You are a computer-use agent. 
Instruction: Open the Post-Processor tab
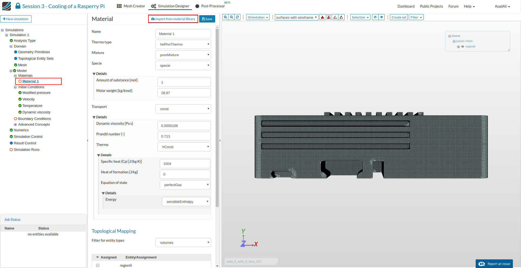click(x=210, y=6)
